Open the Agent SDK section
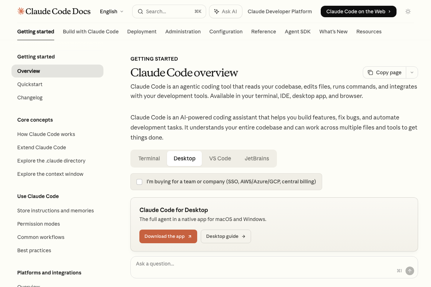This screenshot has height=287, width=431. (297, 32)
